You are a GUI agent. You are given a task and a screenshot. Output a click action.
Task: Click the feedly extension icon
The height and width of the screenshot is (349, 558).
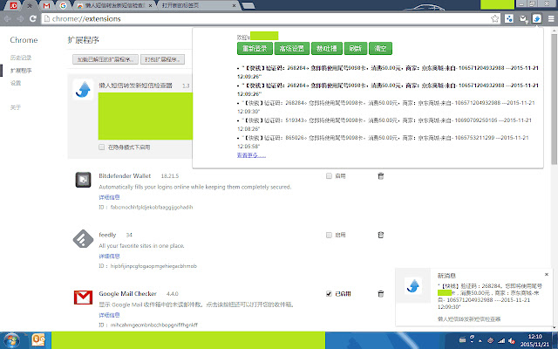[x=83, y=238]
